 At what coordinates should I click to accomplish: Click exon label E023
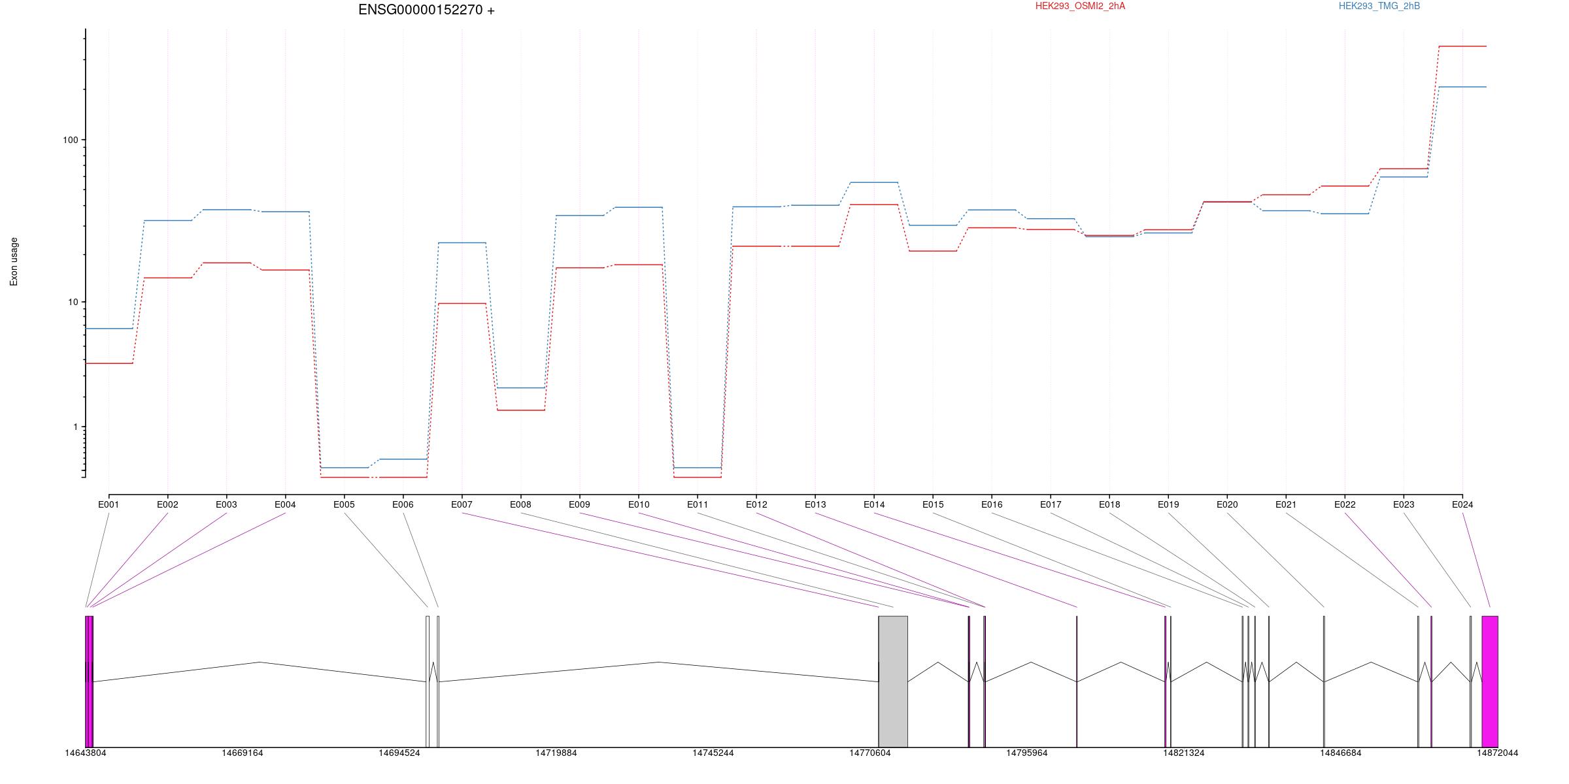coord(1404,504)
